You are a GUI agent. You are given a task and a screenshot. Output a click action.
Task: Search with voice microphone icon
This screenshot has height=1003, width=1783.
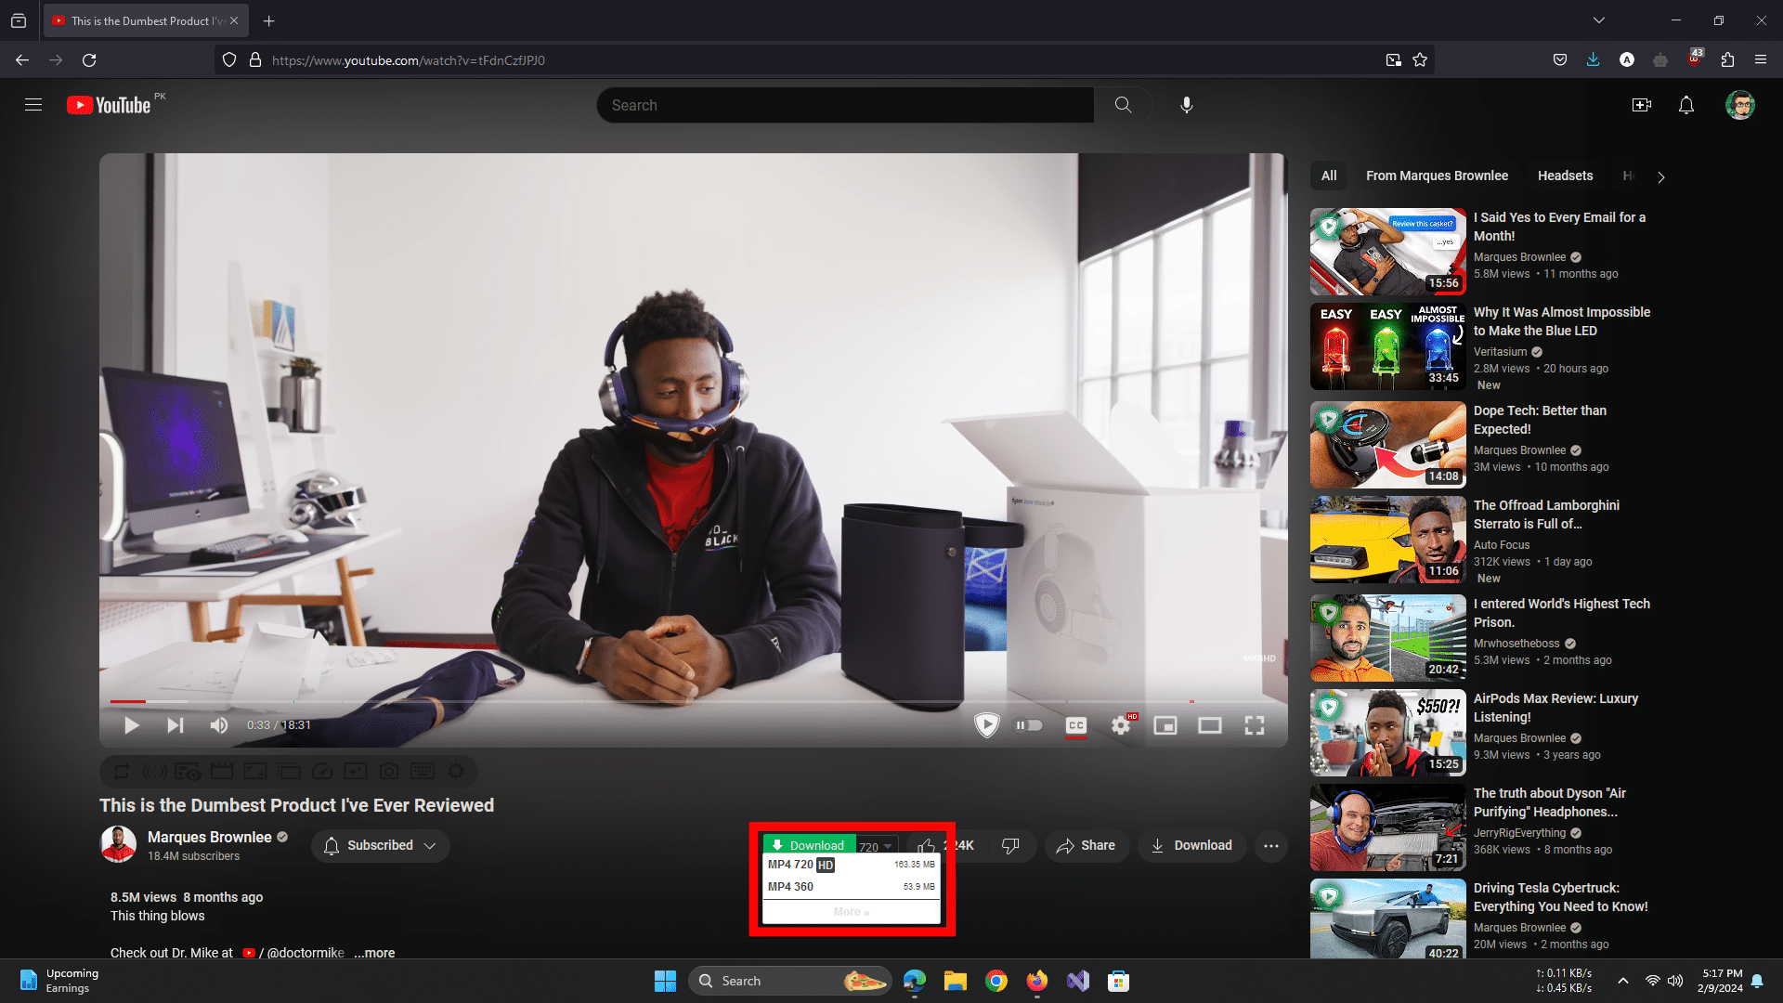1186,105
